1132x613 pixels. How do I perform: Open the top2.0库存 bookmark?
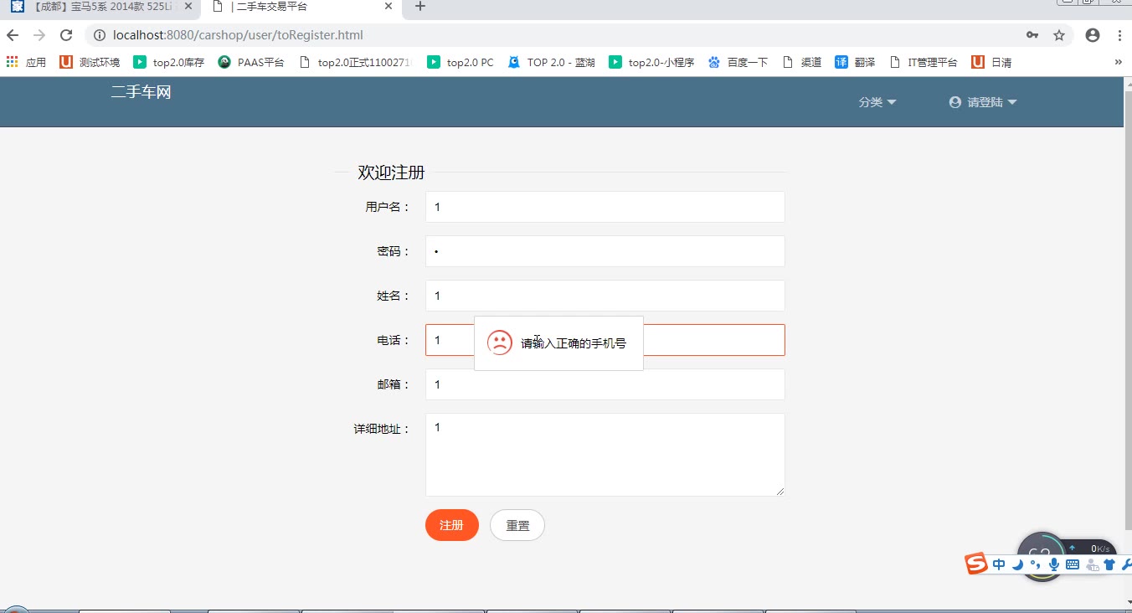[168, 62]
